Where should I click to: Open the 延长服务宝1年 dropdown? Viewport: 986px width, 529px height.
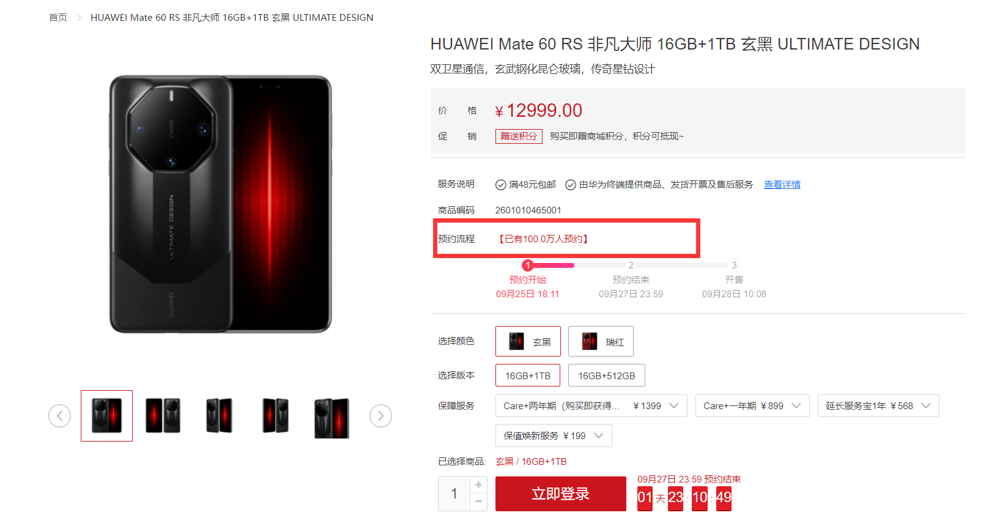878,406
